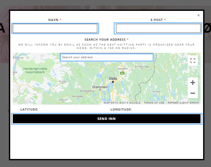Open Report a Map Error link
211x167 pixels.
pyautogui.click(x=183, y=103)
